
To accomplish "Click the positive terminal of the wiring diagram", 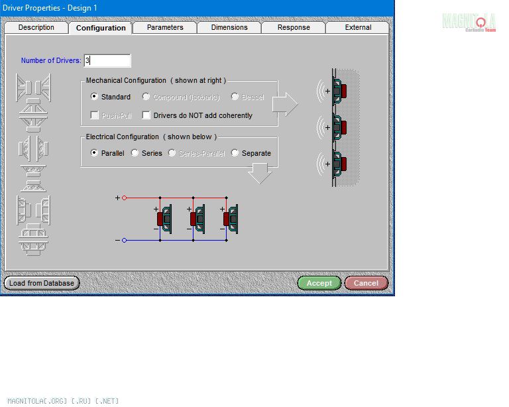I will (124, 198).
